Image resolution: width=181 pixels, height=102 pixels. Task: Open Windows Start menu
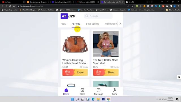72,99
